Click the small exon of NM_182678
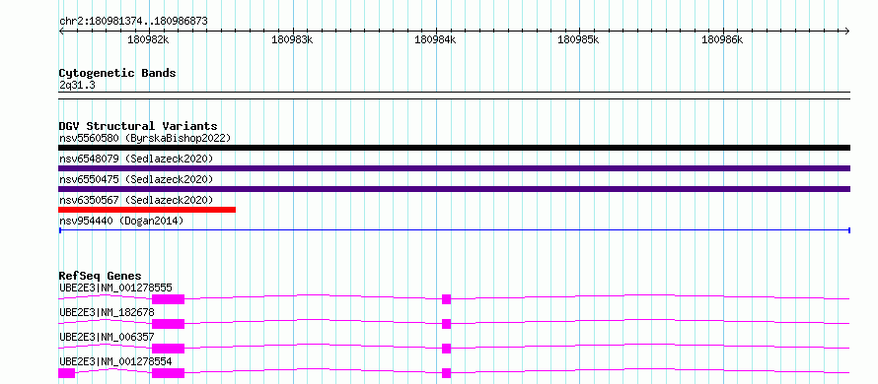The width and height of the screenshot is (878, 384). (x=446, y=324)
